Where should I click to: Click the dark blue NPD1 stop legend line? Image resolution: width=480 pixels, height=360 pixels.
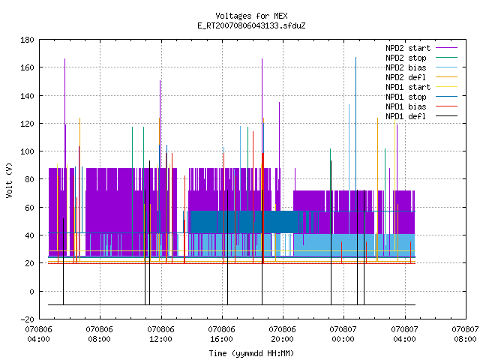coord(446,97)
